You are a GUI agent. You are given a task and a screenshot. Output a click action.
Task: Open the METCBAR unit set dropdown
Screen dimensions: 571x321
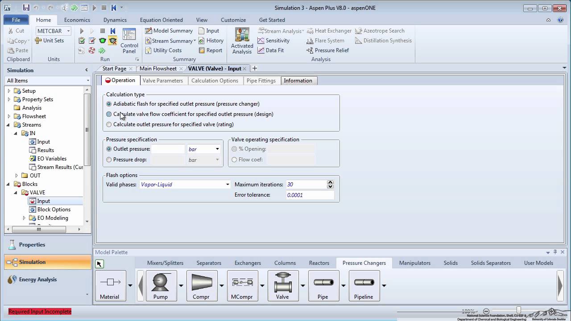(68, 31)
